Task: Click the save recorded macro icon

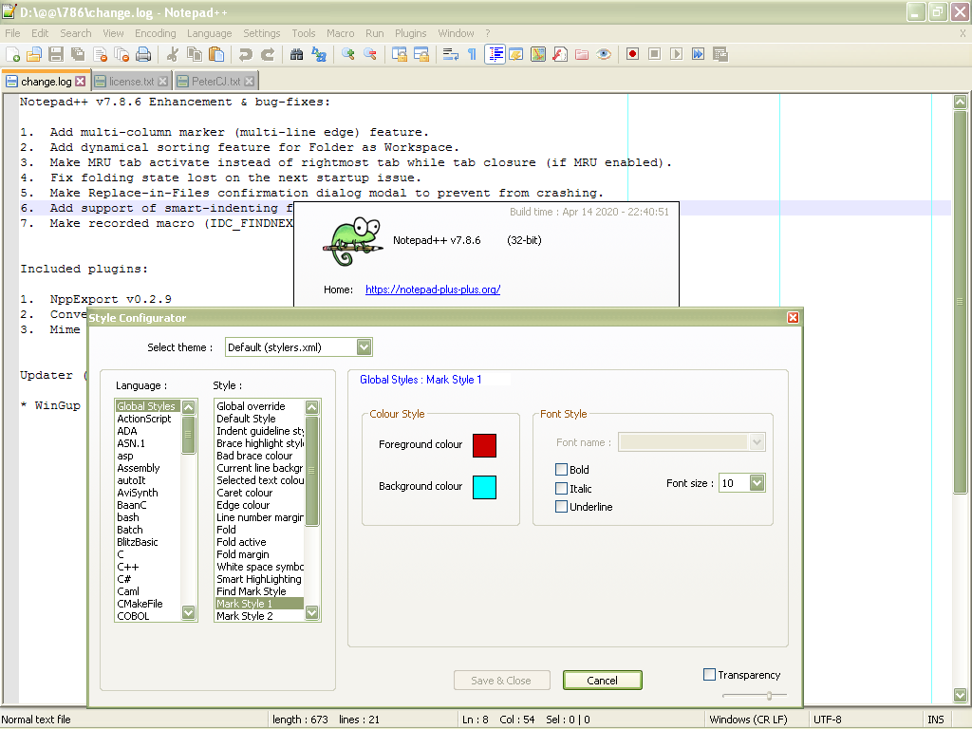Action: click(720, 54)
